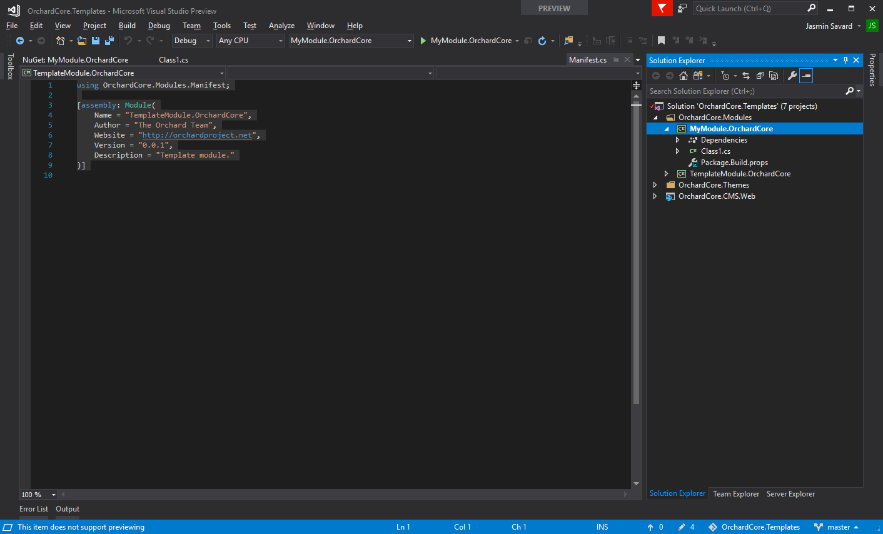The image size is (883, 534).
Task: Expand the Class1.cs node
Action: point(677,151)
